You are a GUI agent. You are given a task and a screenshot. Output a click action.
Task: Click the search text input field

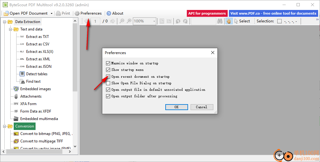203,21
